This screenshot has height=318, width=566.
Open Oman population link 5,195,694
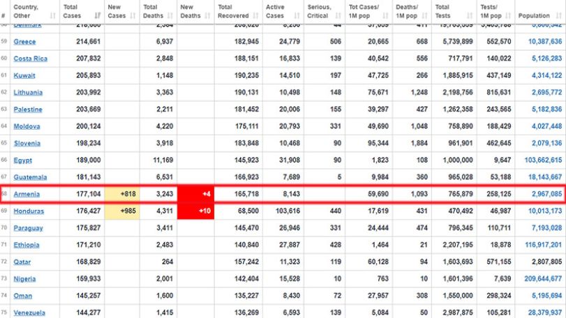[x=546, y=296]
